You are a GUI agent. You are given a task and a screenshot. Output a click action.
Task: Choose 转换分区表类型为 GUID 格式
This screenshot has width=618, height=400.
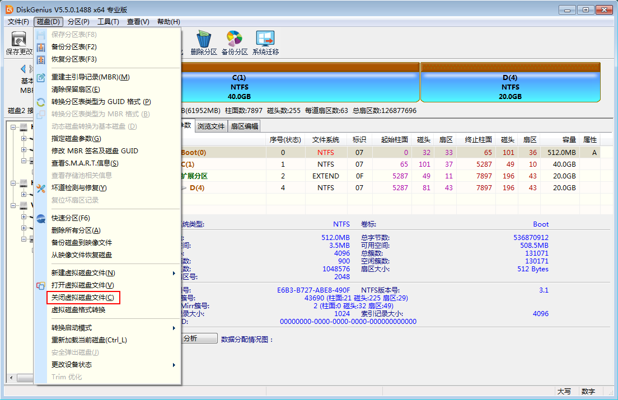[101, 102]
